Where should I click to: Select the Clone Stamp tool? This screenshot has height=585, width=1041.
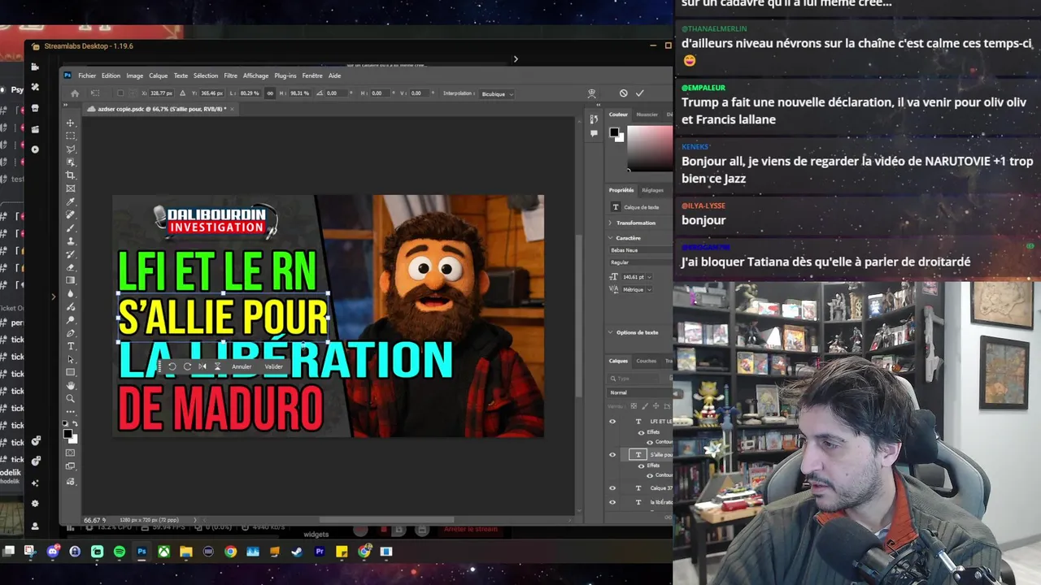(x=71, y=241)
